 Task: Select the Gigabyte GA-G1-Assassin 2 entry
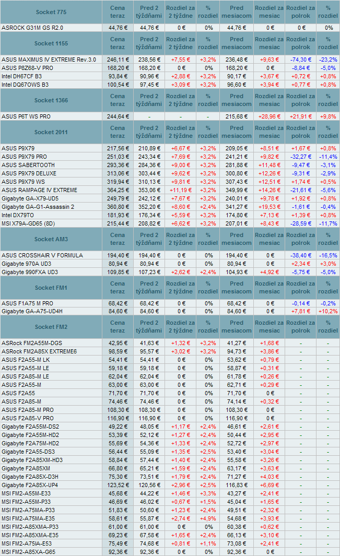[x=38, y=207]
